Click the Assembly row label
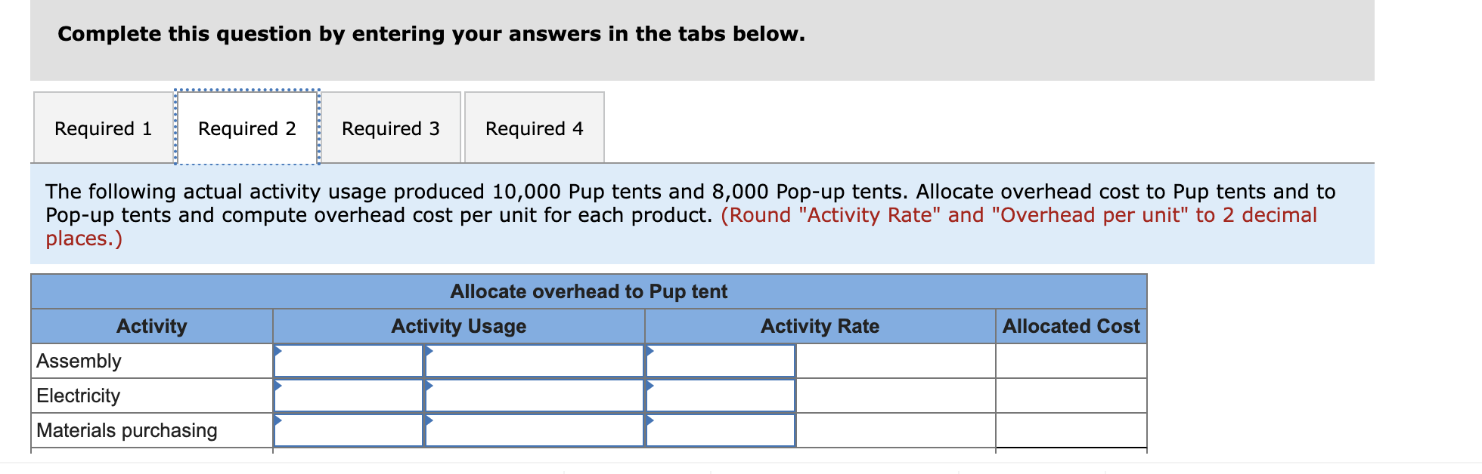The image size is (1482, 474). (x=78, y=361)
